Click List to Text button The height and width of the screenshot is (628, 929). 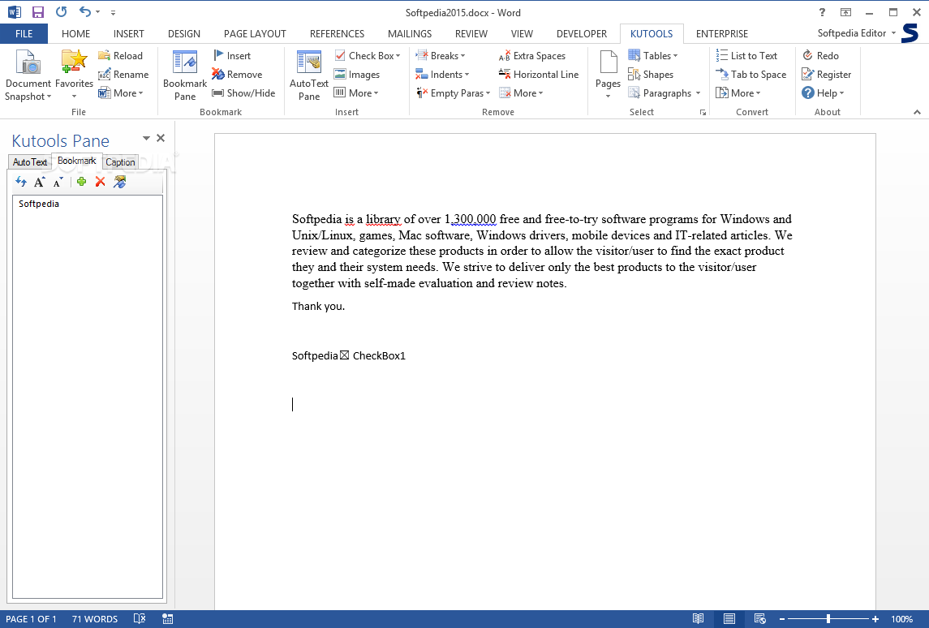[x=746, y=56]
